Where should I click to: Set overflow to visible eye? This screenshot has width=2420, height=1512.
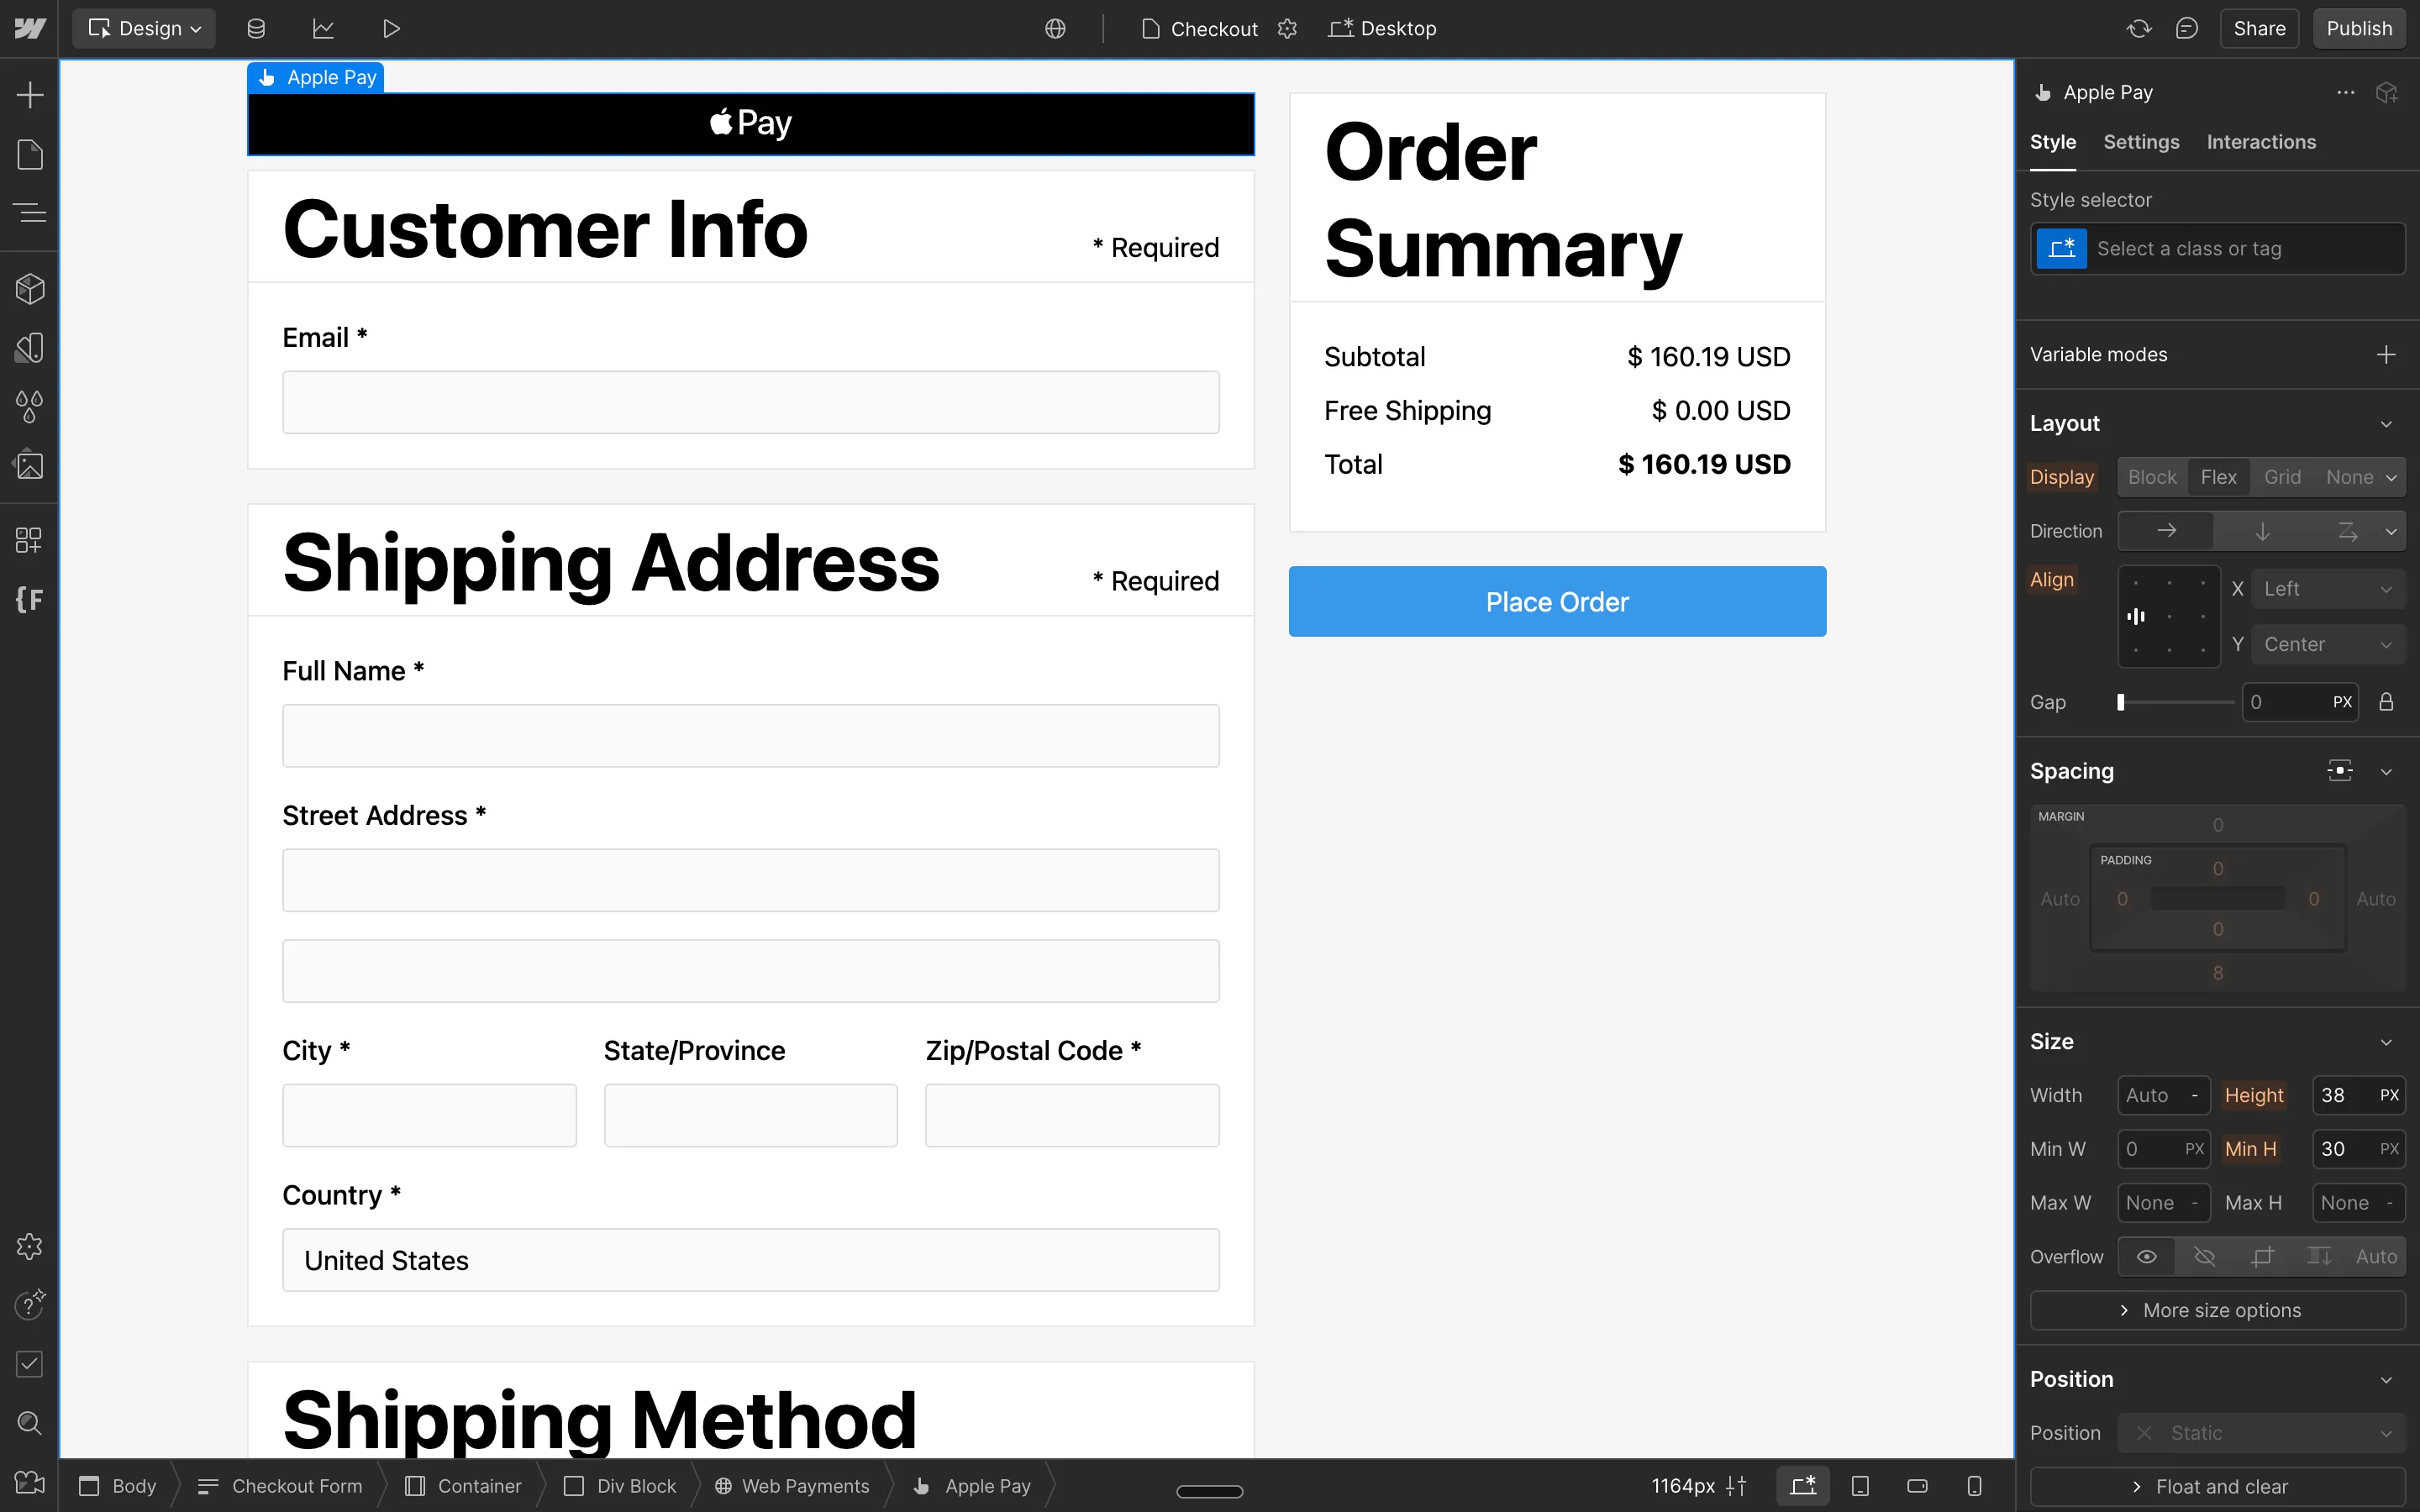click(2146, 1256)
